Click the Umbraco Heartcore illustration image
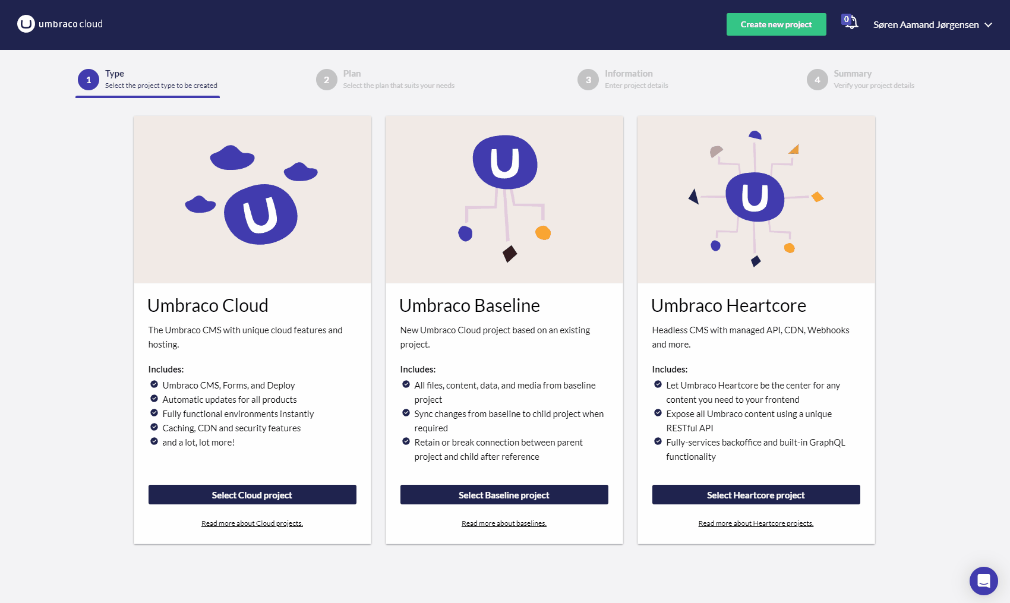 click(756, 199)
